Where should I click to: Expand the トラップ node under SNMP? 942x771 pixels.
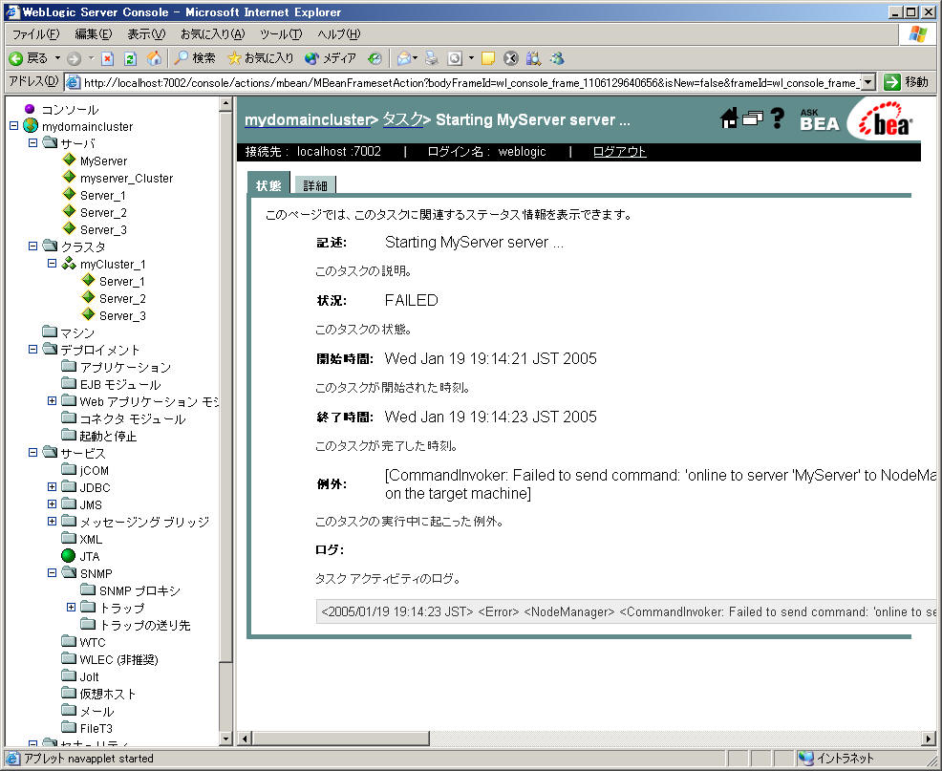tap(72, 608)
